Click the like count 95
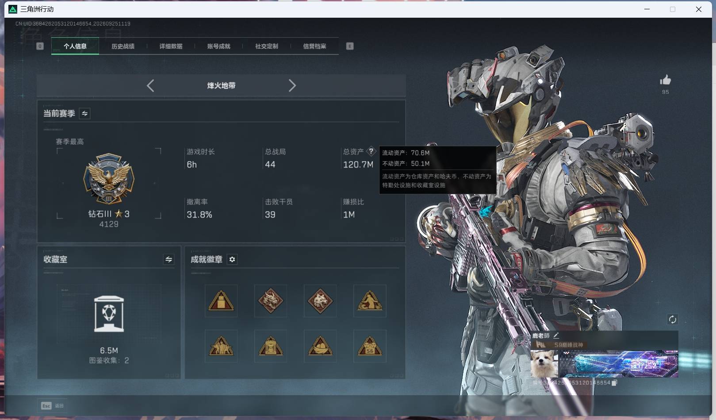 (666, 92)
